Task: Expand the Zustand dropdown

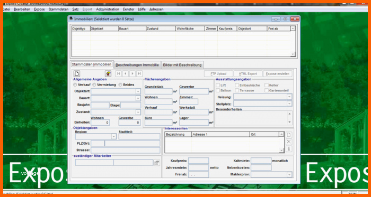Action: (138, 112)
